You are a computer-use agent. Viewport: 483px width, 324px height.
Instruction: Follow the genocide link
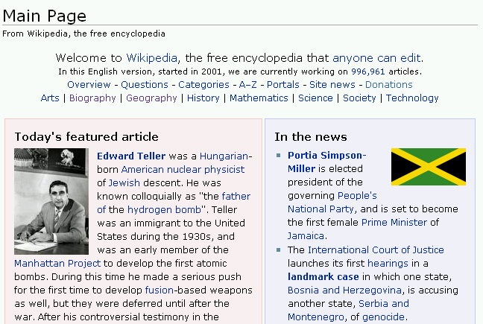pyautogui.click(x=383, y=317)
